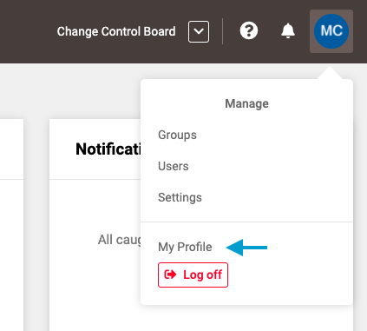Open My Profile
Viewport: 367px width, 331px height.
pyautogui.click(x=185, y=247)
